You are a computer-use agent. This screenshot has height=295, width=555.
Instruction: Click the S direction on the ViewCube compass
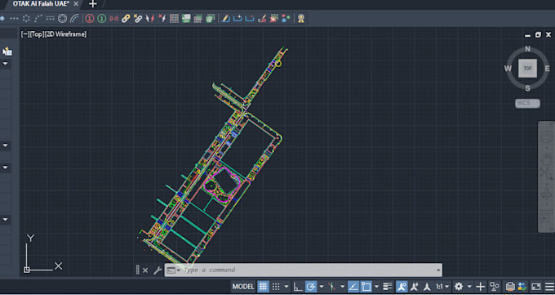(x=527, y=88)
